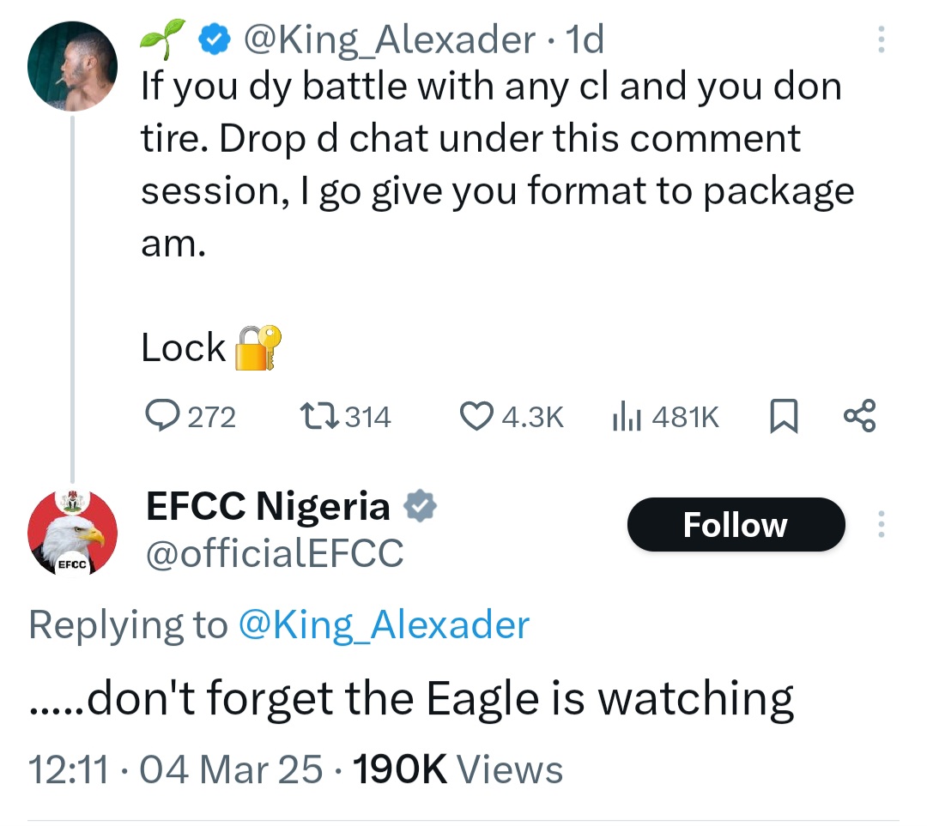The image size is (927, 826).
Task: Follow EFCC Nigeria
Action: 736,525
